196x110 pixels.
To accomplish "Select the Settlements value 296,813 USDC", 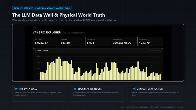I will click(122, 43).
